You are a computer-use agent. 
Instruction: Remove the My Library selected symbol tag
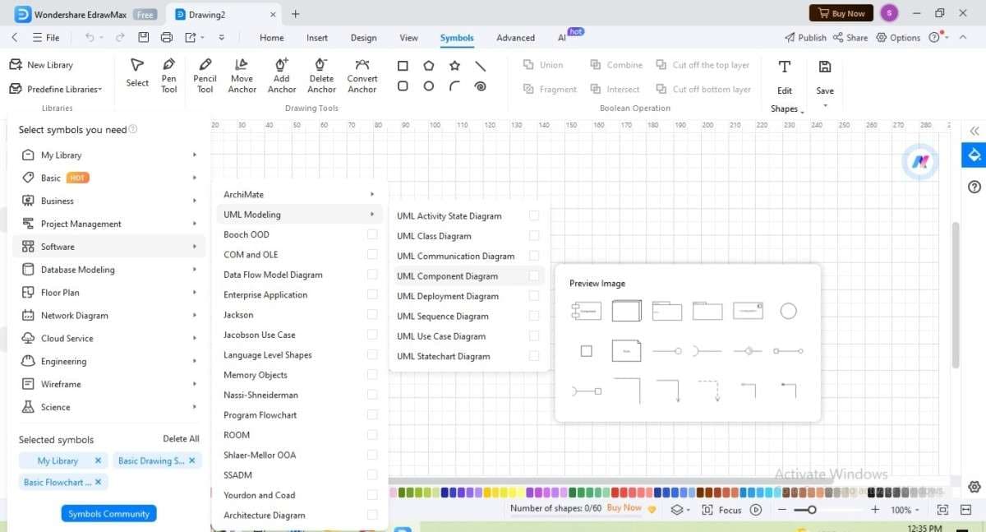[x=98, y=460]
